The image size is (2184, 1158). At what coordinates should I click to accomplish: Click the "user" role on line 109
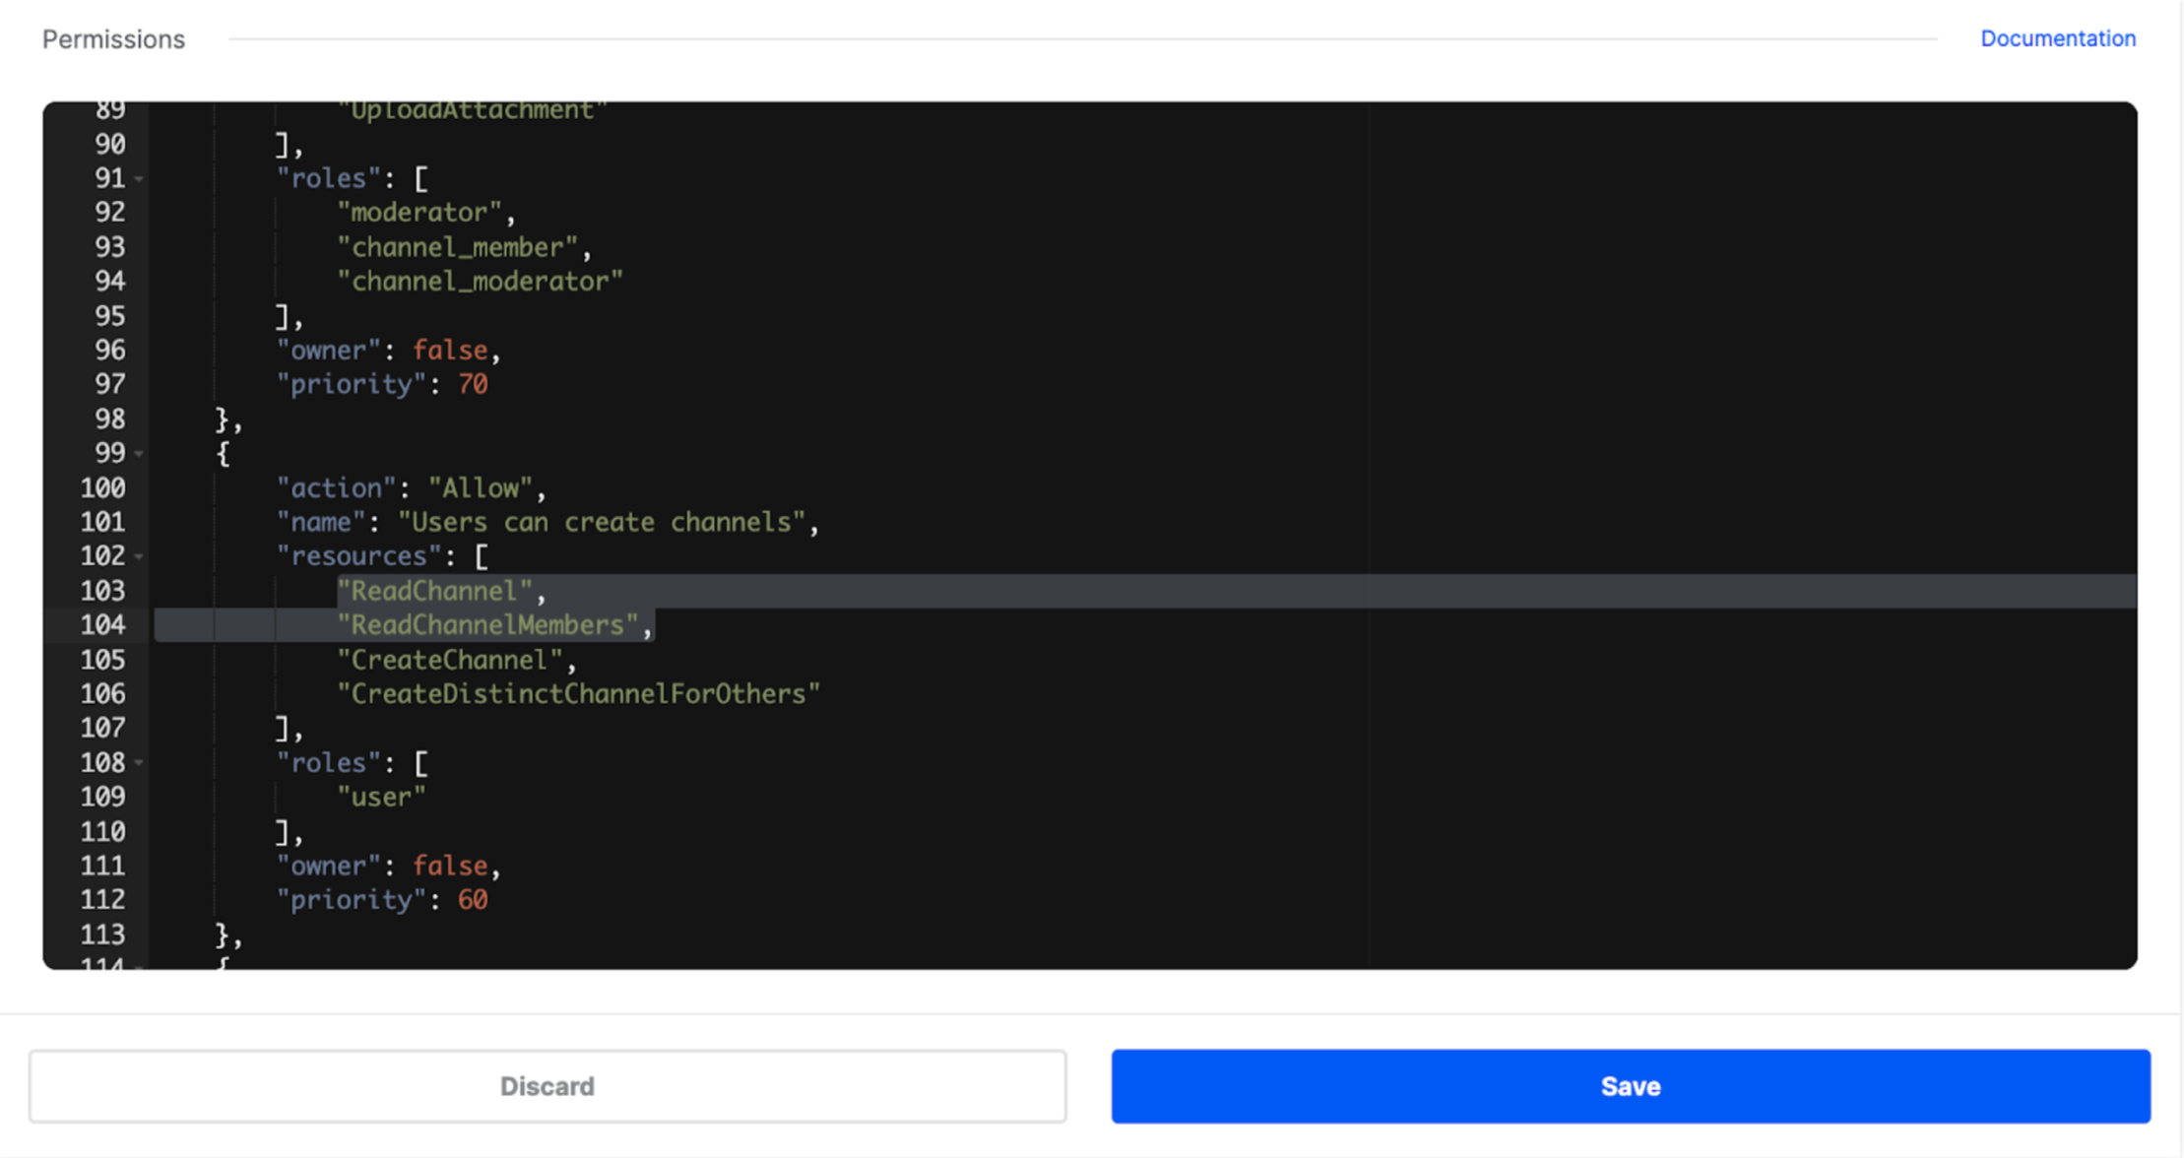tap(382, 797)
